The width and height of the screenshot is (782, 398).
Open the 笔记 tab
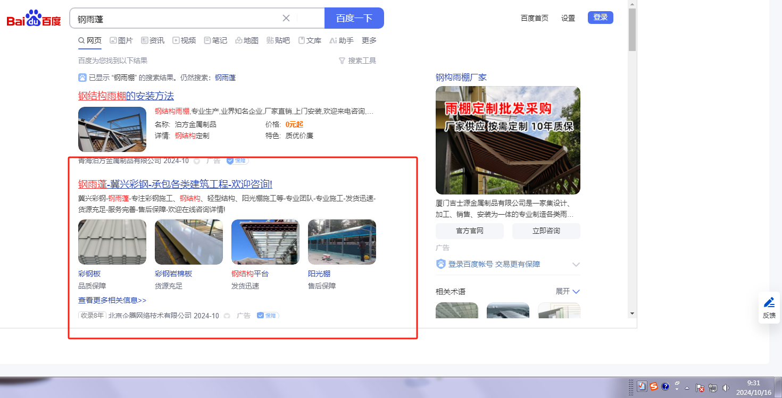215,40
